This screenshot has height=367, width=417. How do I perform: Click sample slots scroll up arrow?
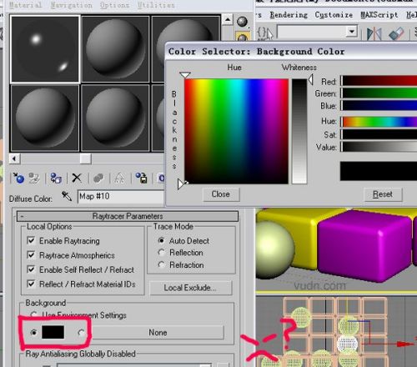point(228,19)
